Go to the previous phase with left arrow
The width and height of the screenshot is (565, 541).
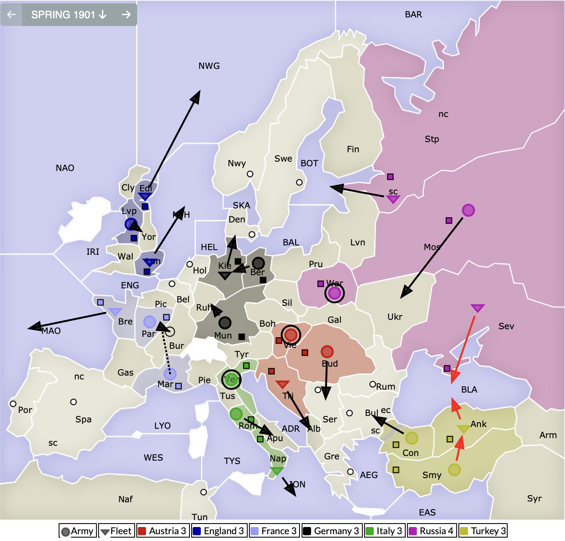[11, 14]
